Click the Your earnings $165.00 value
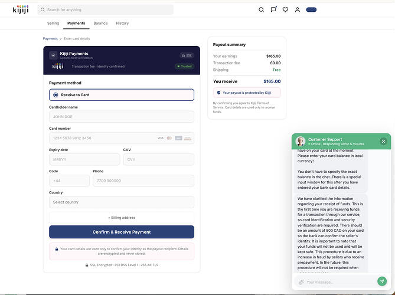The width and height of the screenshot is (395, 295). click(x=273, y=56)
